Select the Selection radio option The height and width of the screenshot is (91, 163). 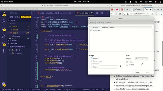click(x=91, y=64)
